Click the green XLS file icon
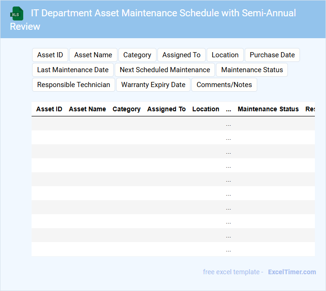 (17, 14)
